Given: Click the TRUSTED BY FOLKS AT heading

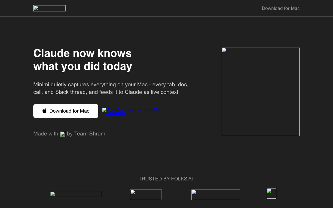Looking at the screenshot, I should 166,179.
